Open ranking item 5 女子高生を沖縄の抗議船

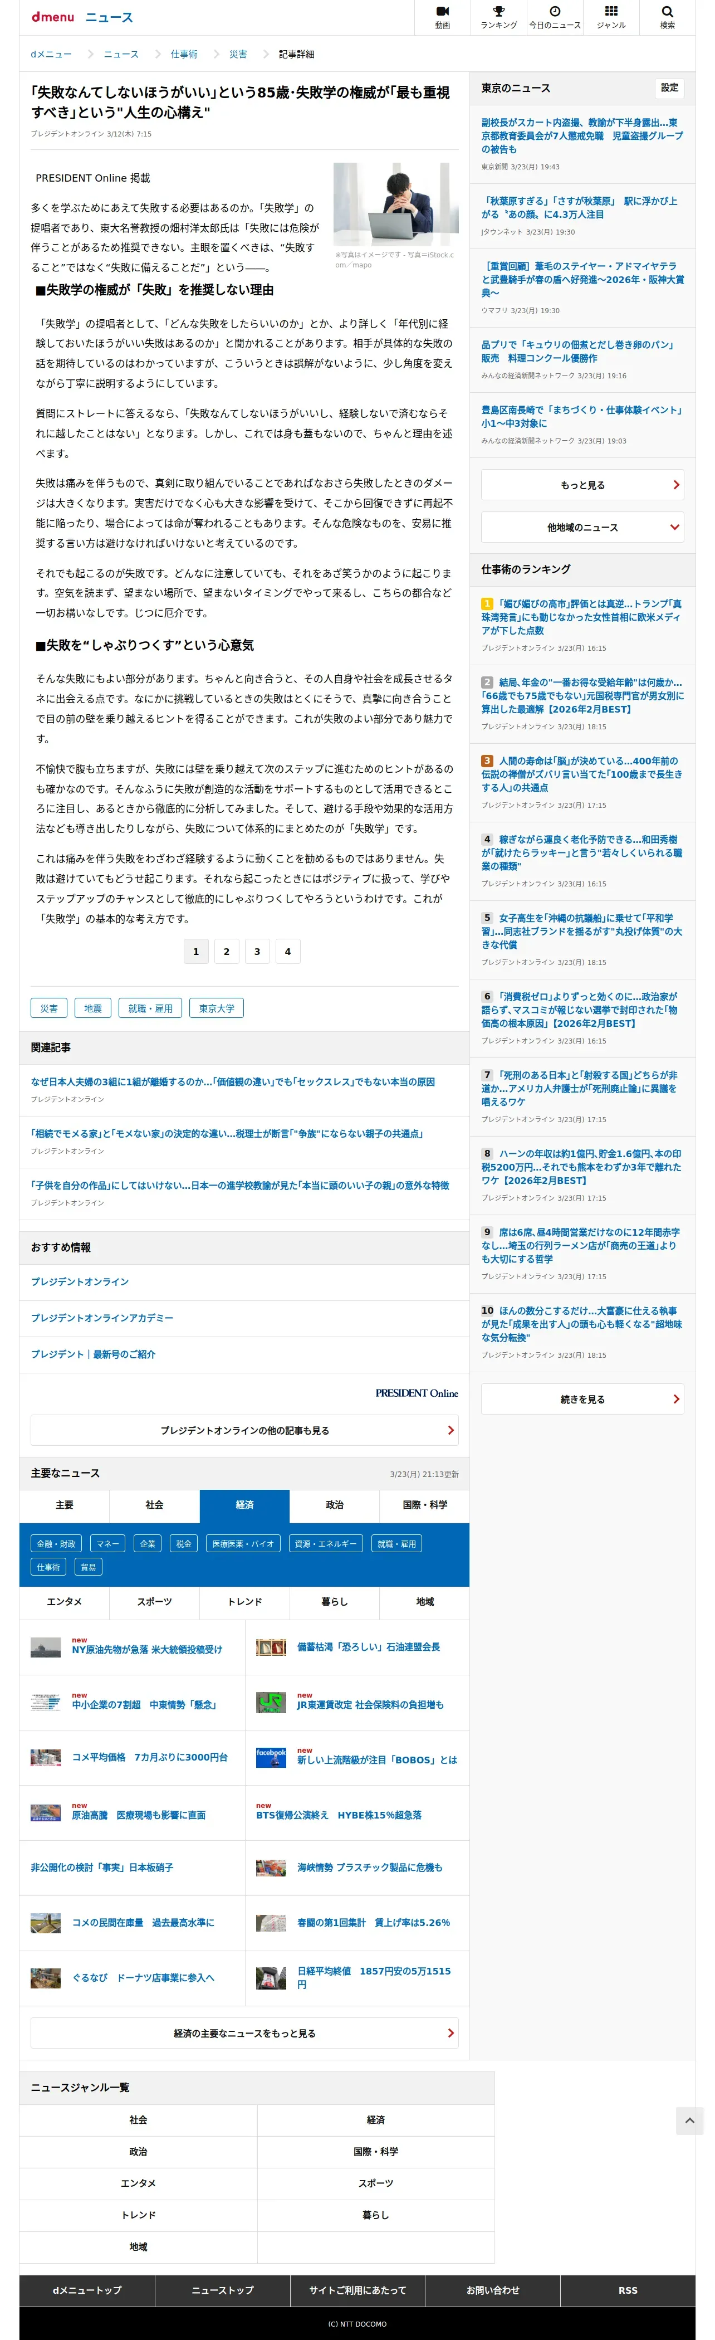[581, 931]
